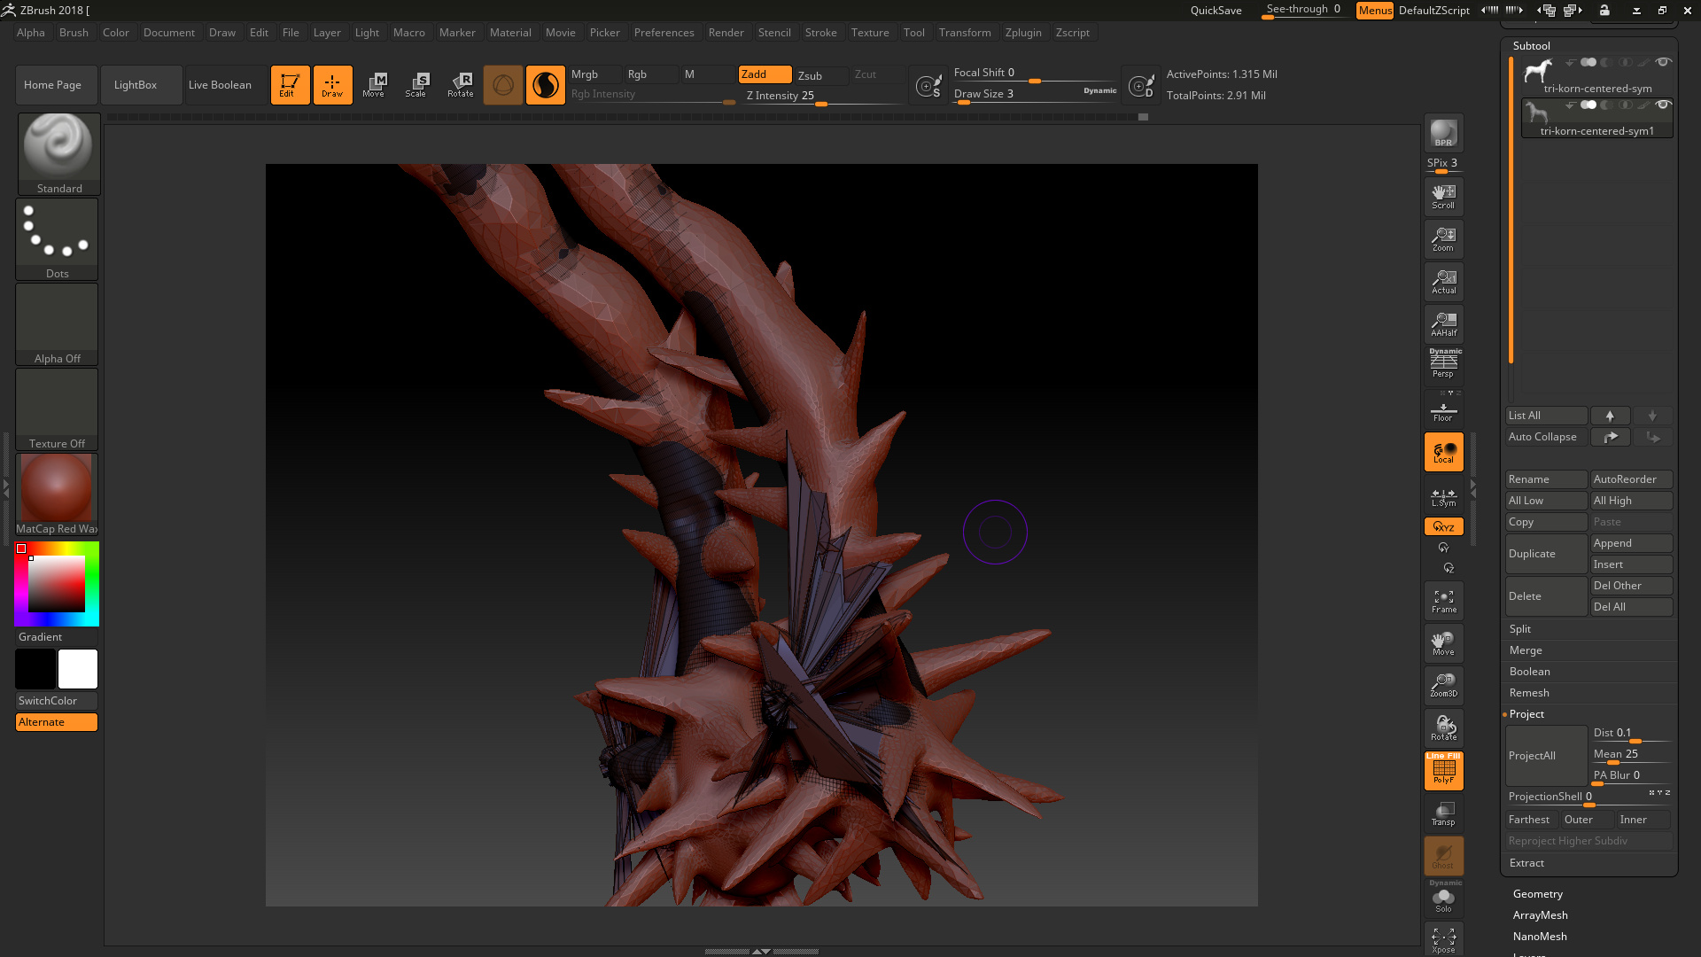Viewport: 1701px width, 957px height.
Task: Click the Home Page button
Action: (56, 85)
